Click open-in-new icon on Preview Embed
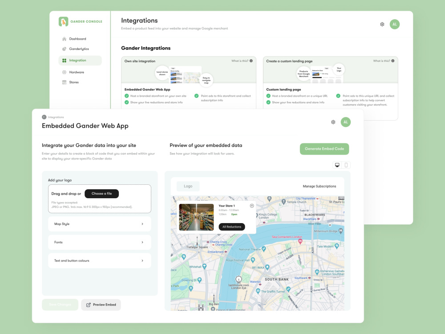The height and width of the screenshot is (334, 445). pos(88,305)
